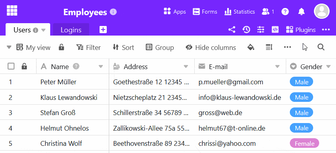This screenshot has width=336, height=153.
Task: Click the notification bell icon
Action: 301,12
